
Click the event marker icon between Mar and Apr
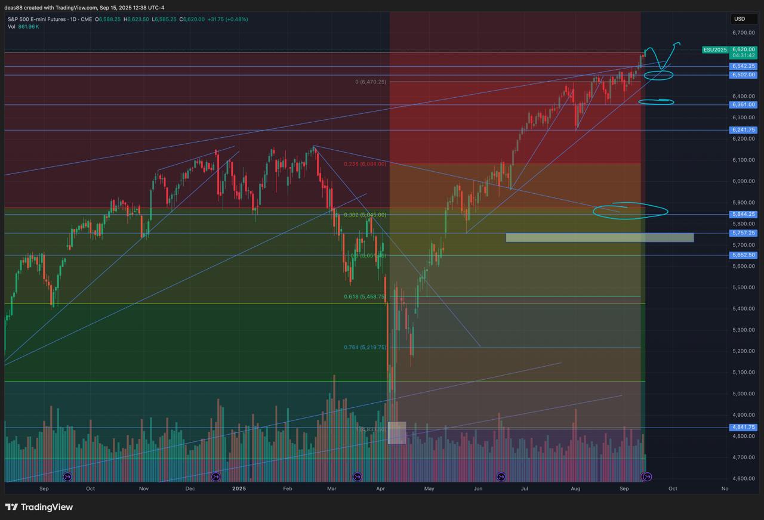pos(357,476)
